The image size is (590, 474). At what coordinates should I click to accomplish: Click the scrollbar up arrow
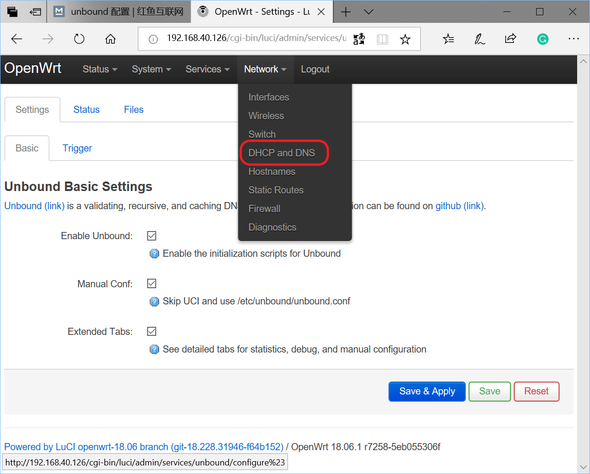[583, 61]
